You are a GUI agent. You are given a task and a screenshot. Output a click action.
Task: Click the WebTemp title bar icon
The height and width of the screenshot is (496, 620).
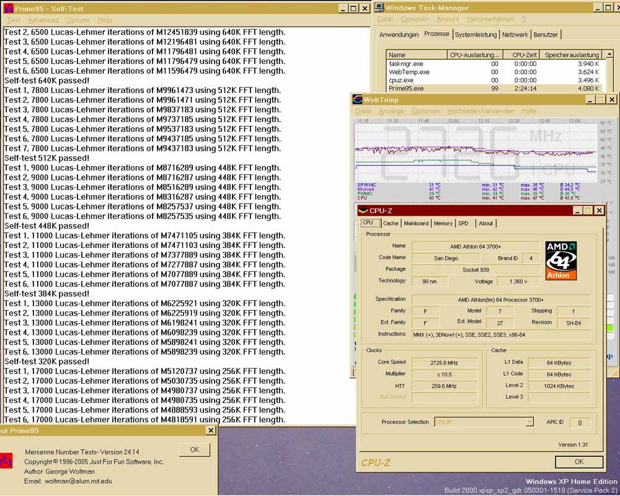coord(358,99)
